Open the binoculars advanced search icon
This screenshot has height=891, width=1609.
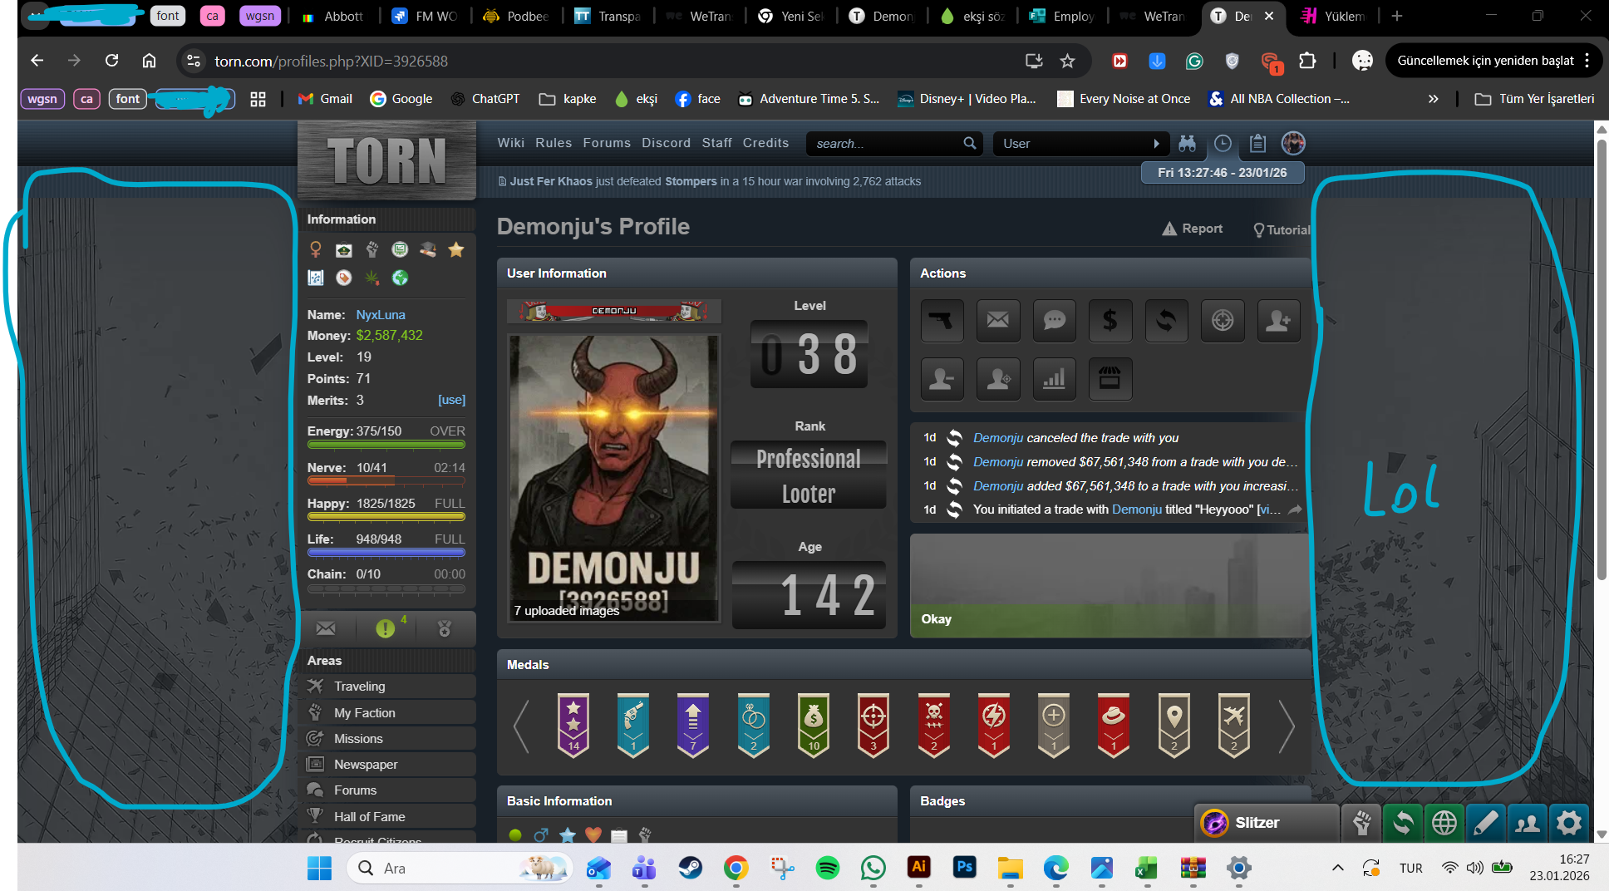pos(1188,144)
